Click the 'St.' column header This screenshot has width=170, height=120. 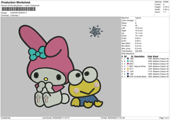tap(132, 56)
